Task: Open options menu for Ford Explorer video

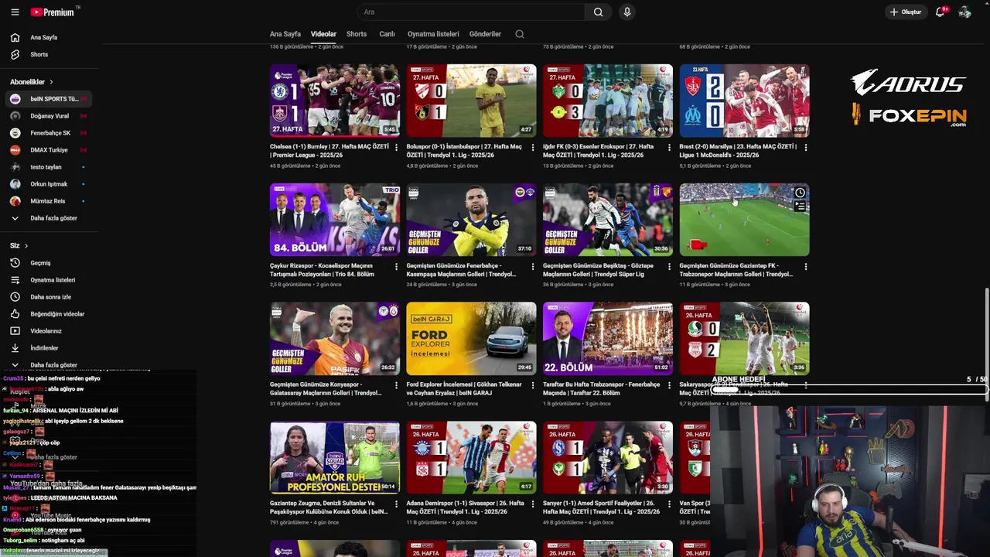Action: (533, 385)
